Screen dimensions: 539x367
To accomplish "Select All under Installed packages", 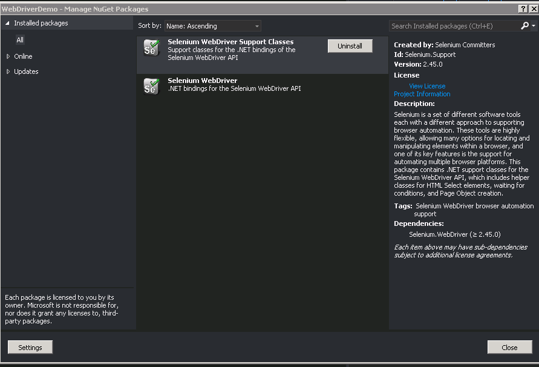I will pos(21,40).
